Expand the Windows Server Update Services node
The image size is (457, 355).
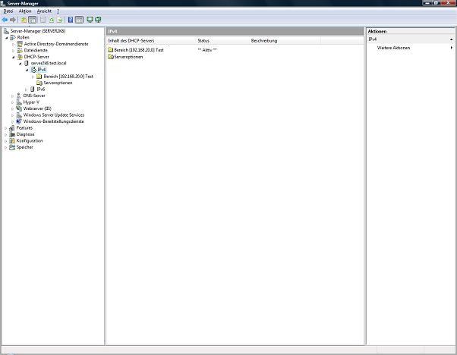coord(13,115)
